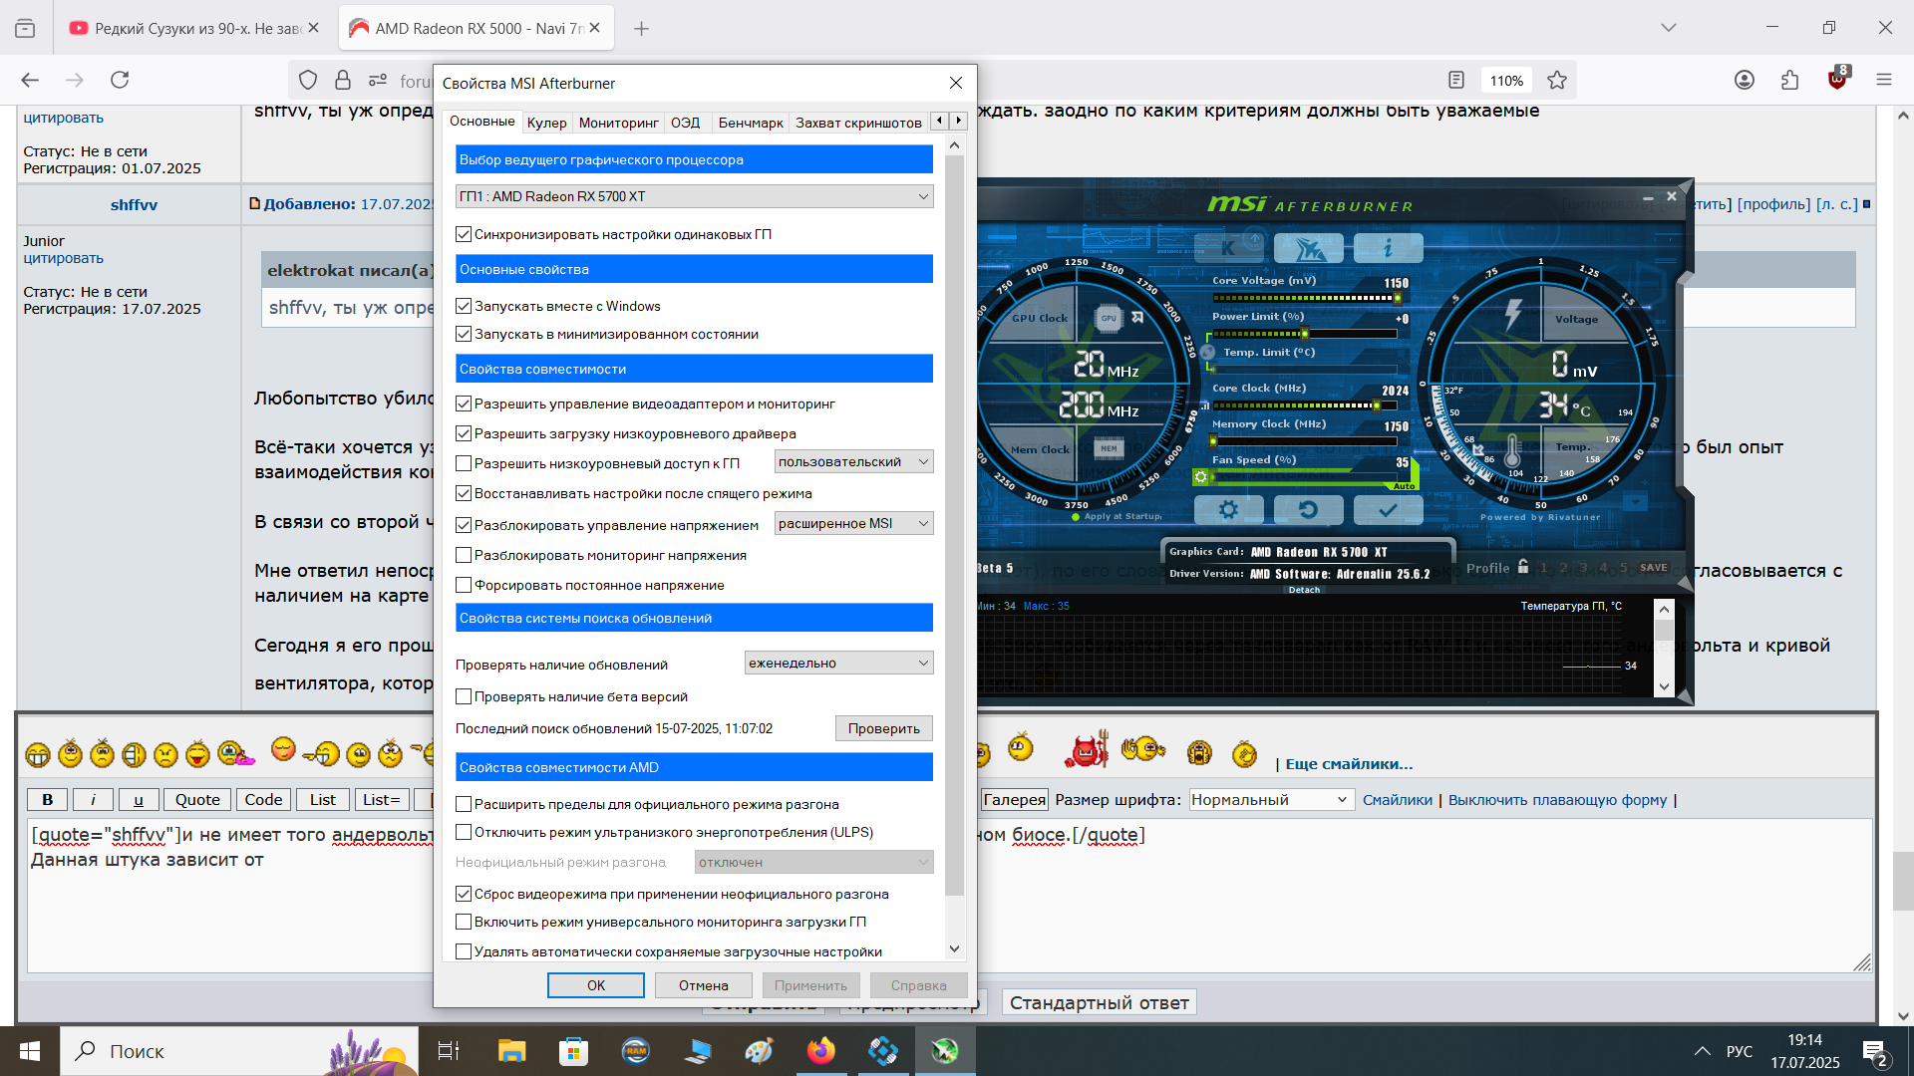Check 'Форсировать постоянное напряжение' option
Image resolution: width=1914 pixels, height=1076 pixels.
tap(464, 585)
